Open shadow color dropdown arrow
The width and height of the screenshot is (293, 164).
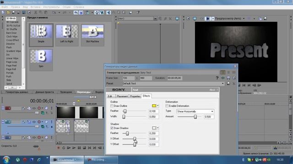point(157,128)
